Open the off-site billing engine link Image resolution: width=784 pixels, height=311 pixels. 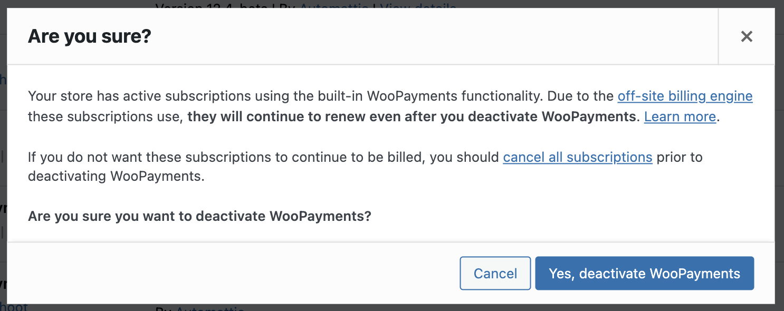pos(685,96)
